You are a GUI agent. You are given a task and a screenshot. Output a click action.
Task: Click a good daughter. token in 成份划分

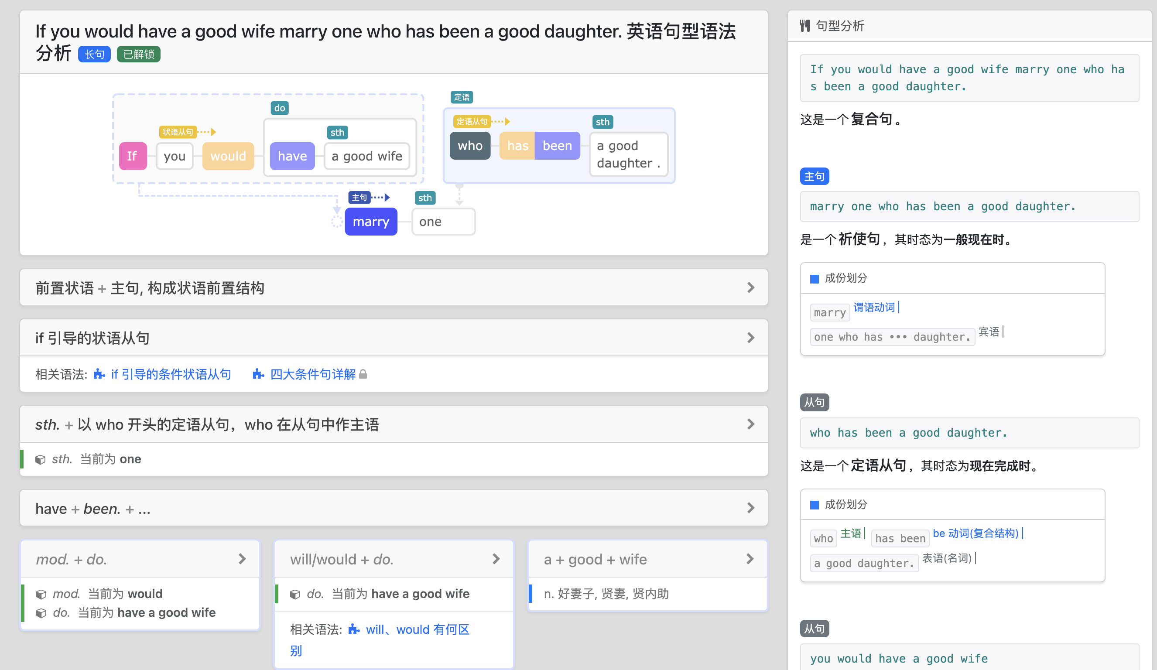point(864,564)
